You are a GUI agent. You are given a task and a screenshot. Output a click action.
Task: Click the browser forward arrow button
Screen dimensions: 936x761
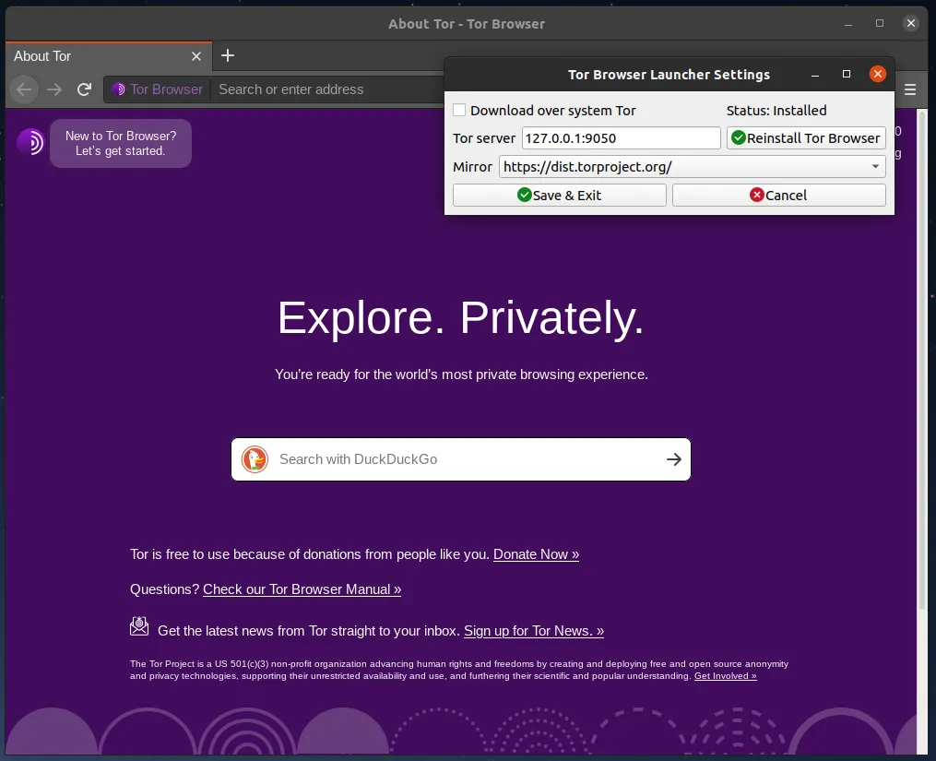coord(54,89)
